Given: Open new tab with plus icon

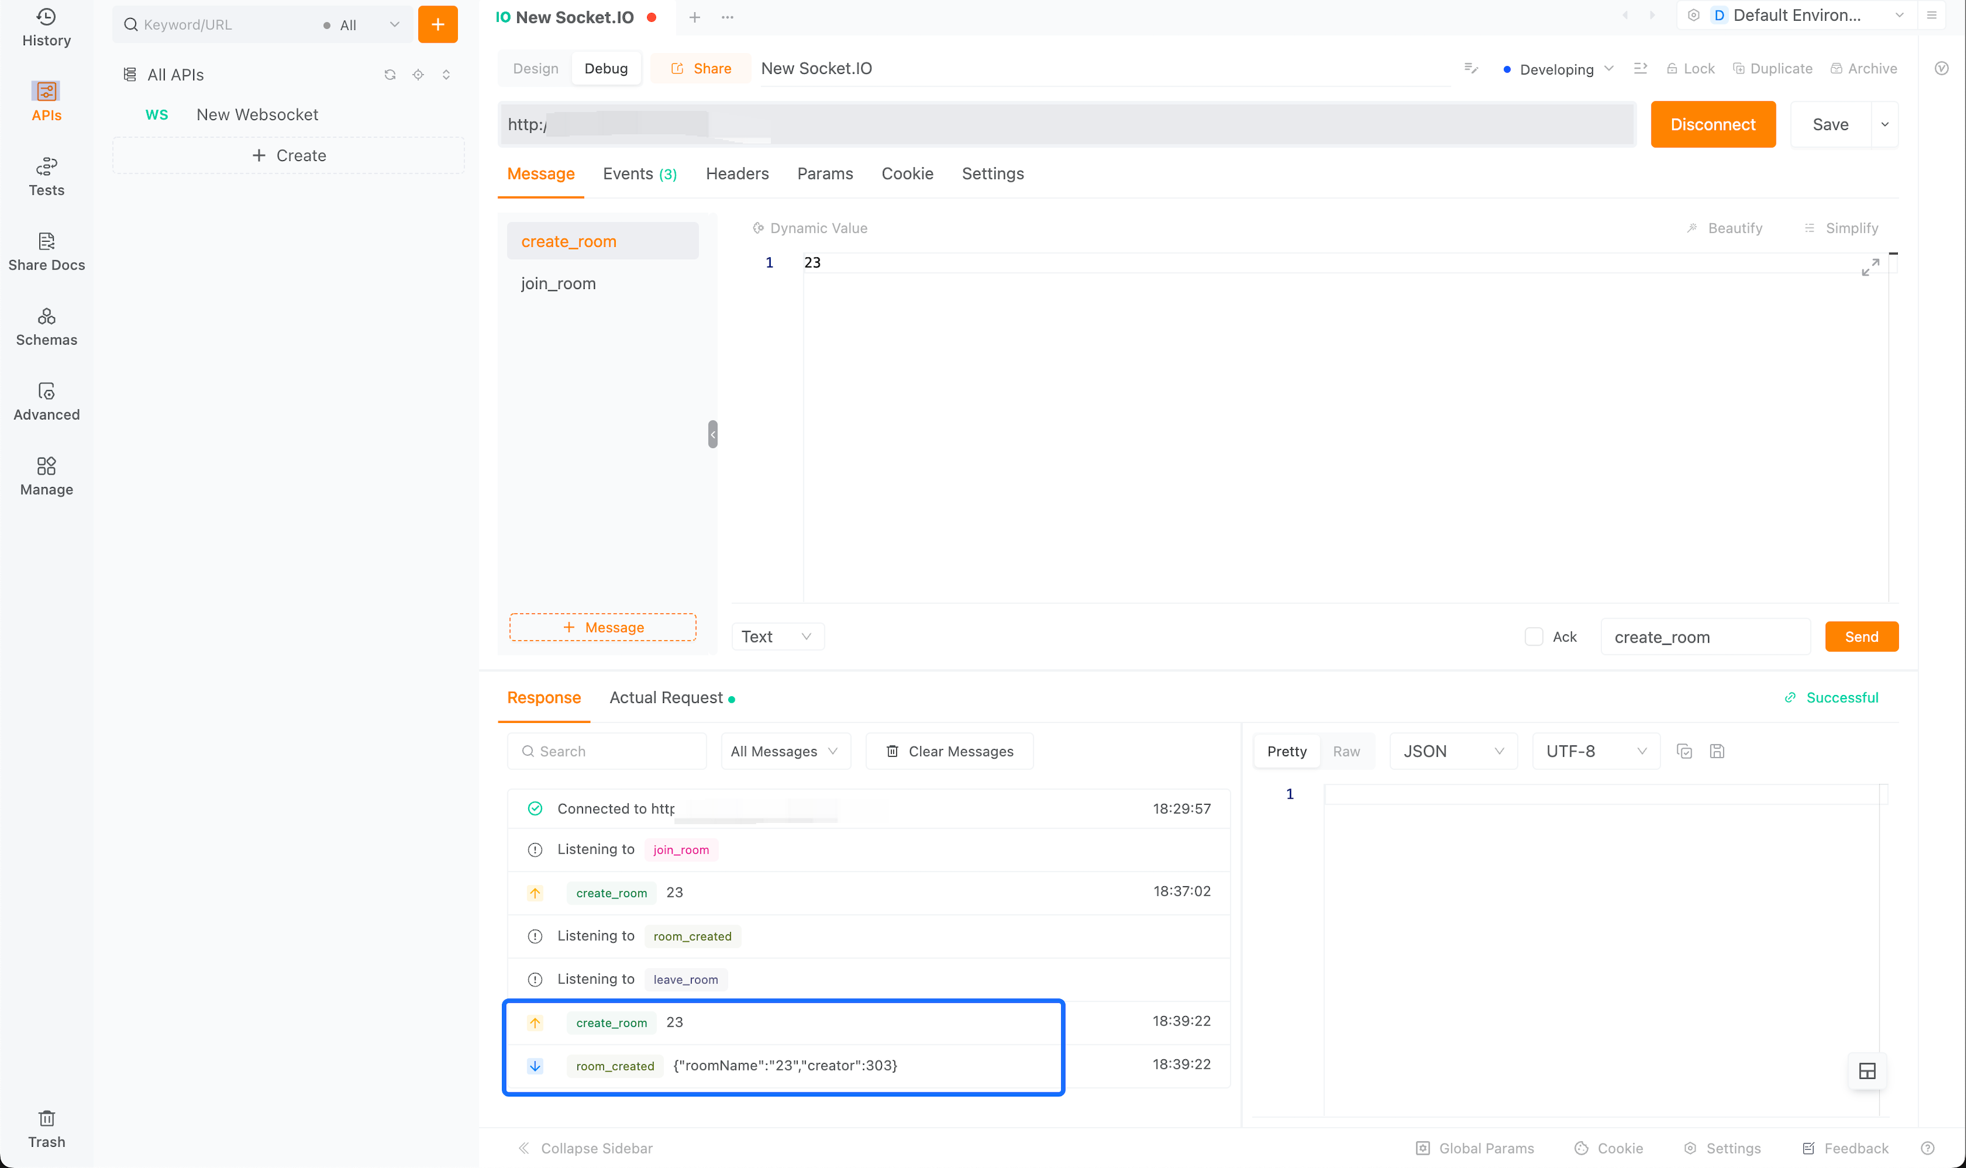Looking at the screenshot, I should pyautogui.click(x=695, y=17).
